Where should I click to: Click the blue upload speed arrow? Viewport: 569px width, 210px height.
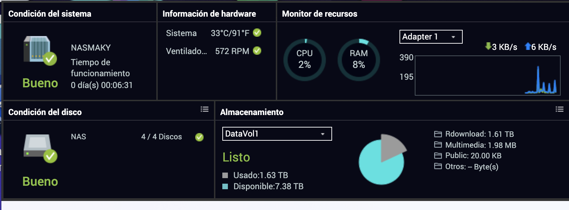pos(528,46)
